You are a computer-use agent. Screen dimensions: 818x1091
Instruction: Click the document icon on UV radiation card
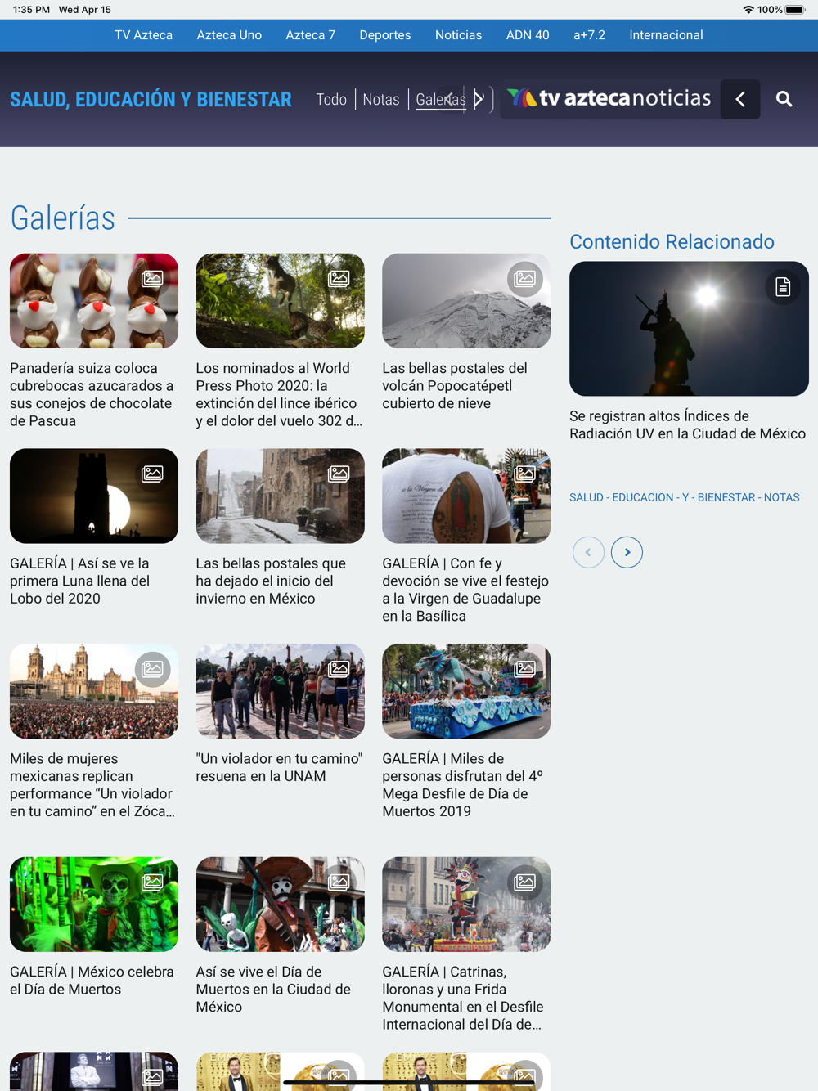[783, 287]
